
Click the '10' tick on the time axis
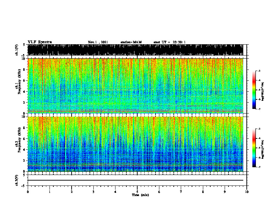(247, 192)
